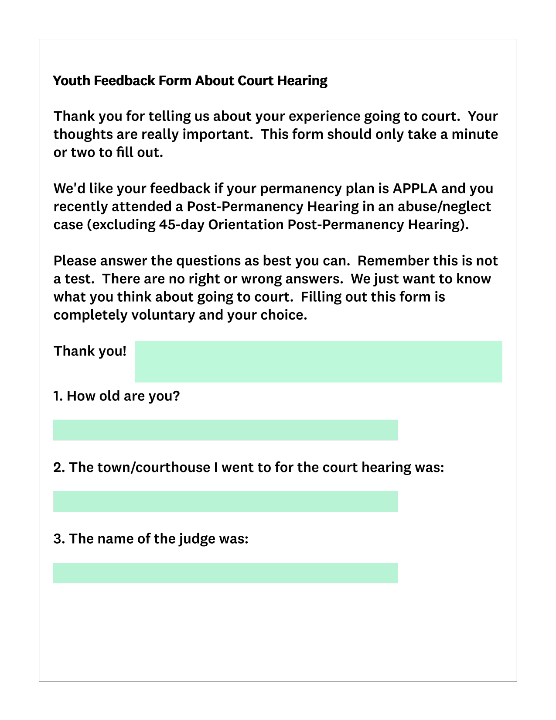Click the question 2 town/courthouse label
556x720 pixels.
coord(249,467)
